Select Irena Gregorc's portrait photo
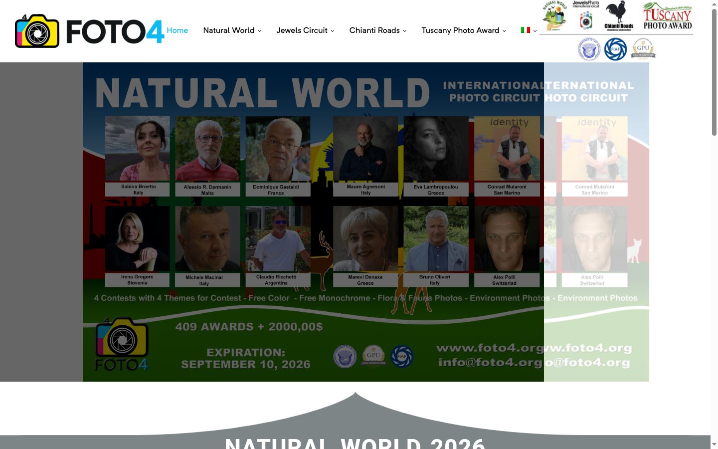 click(x=138, y=238)
